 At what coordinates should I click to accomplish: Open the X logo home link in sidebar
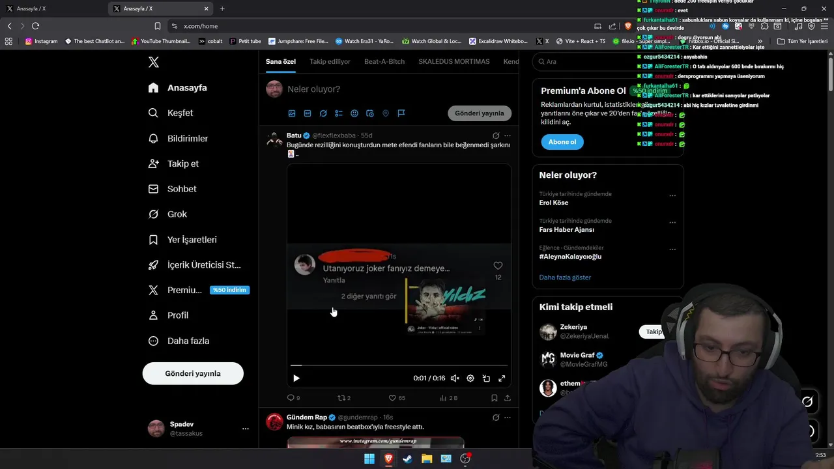[x=154, y=63]
